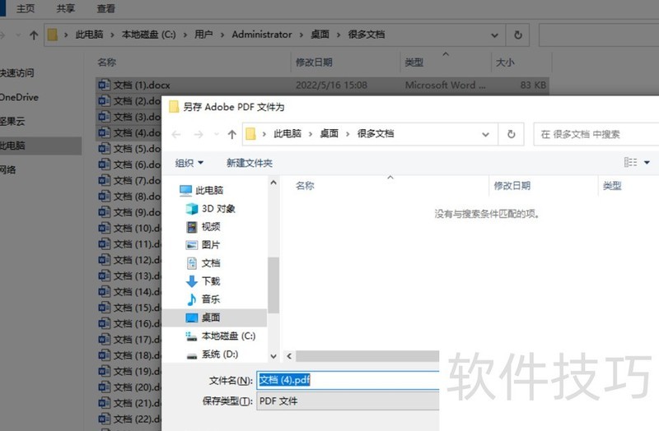The width and height of the screenshot is (659, 431).
Task: Click 在 很多文档 中搜索 search field
Action: point(596,134)
